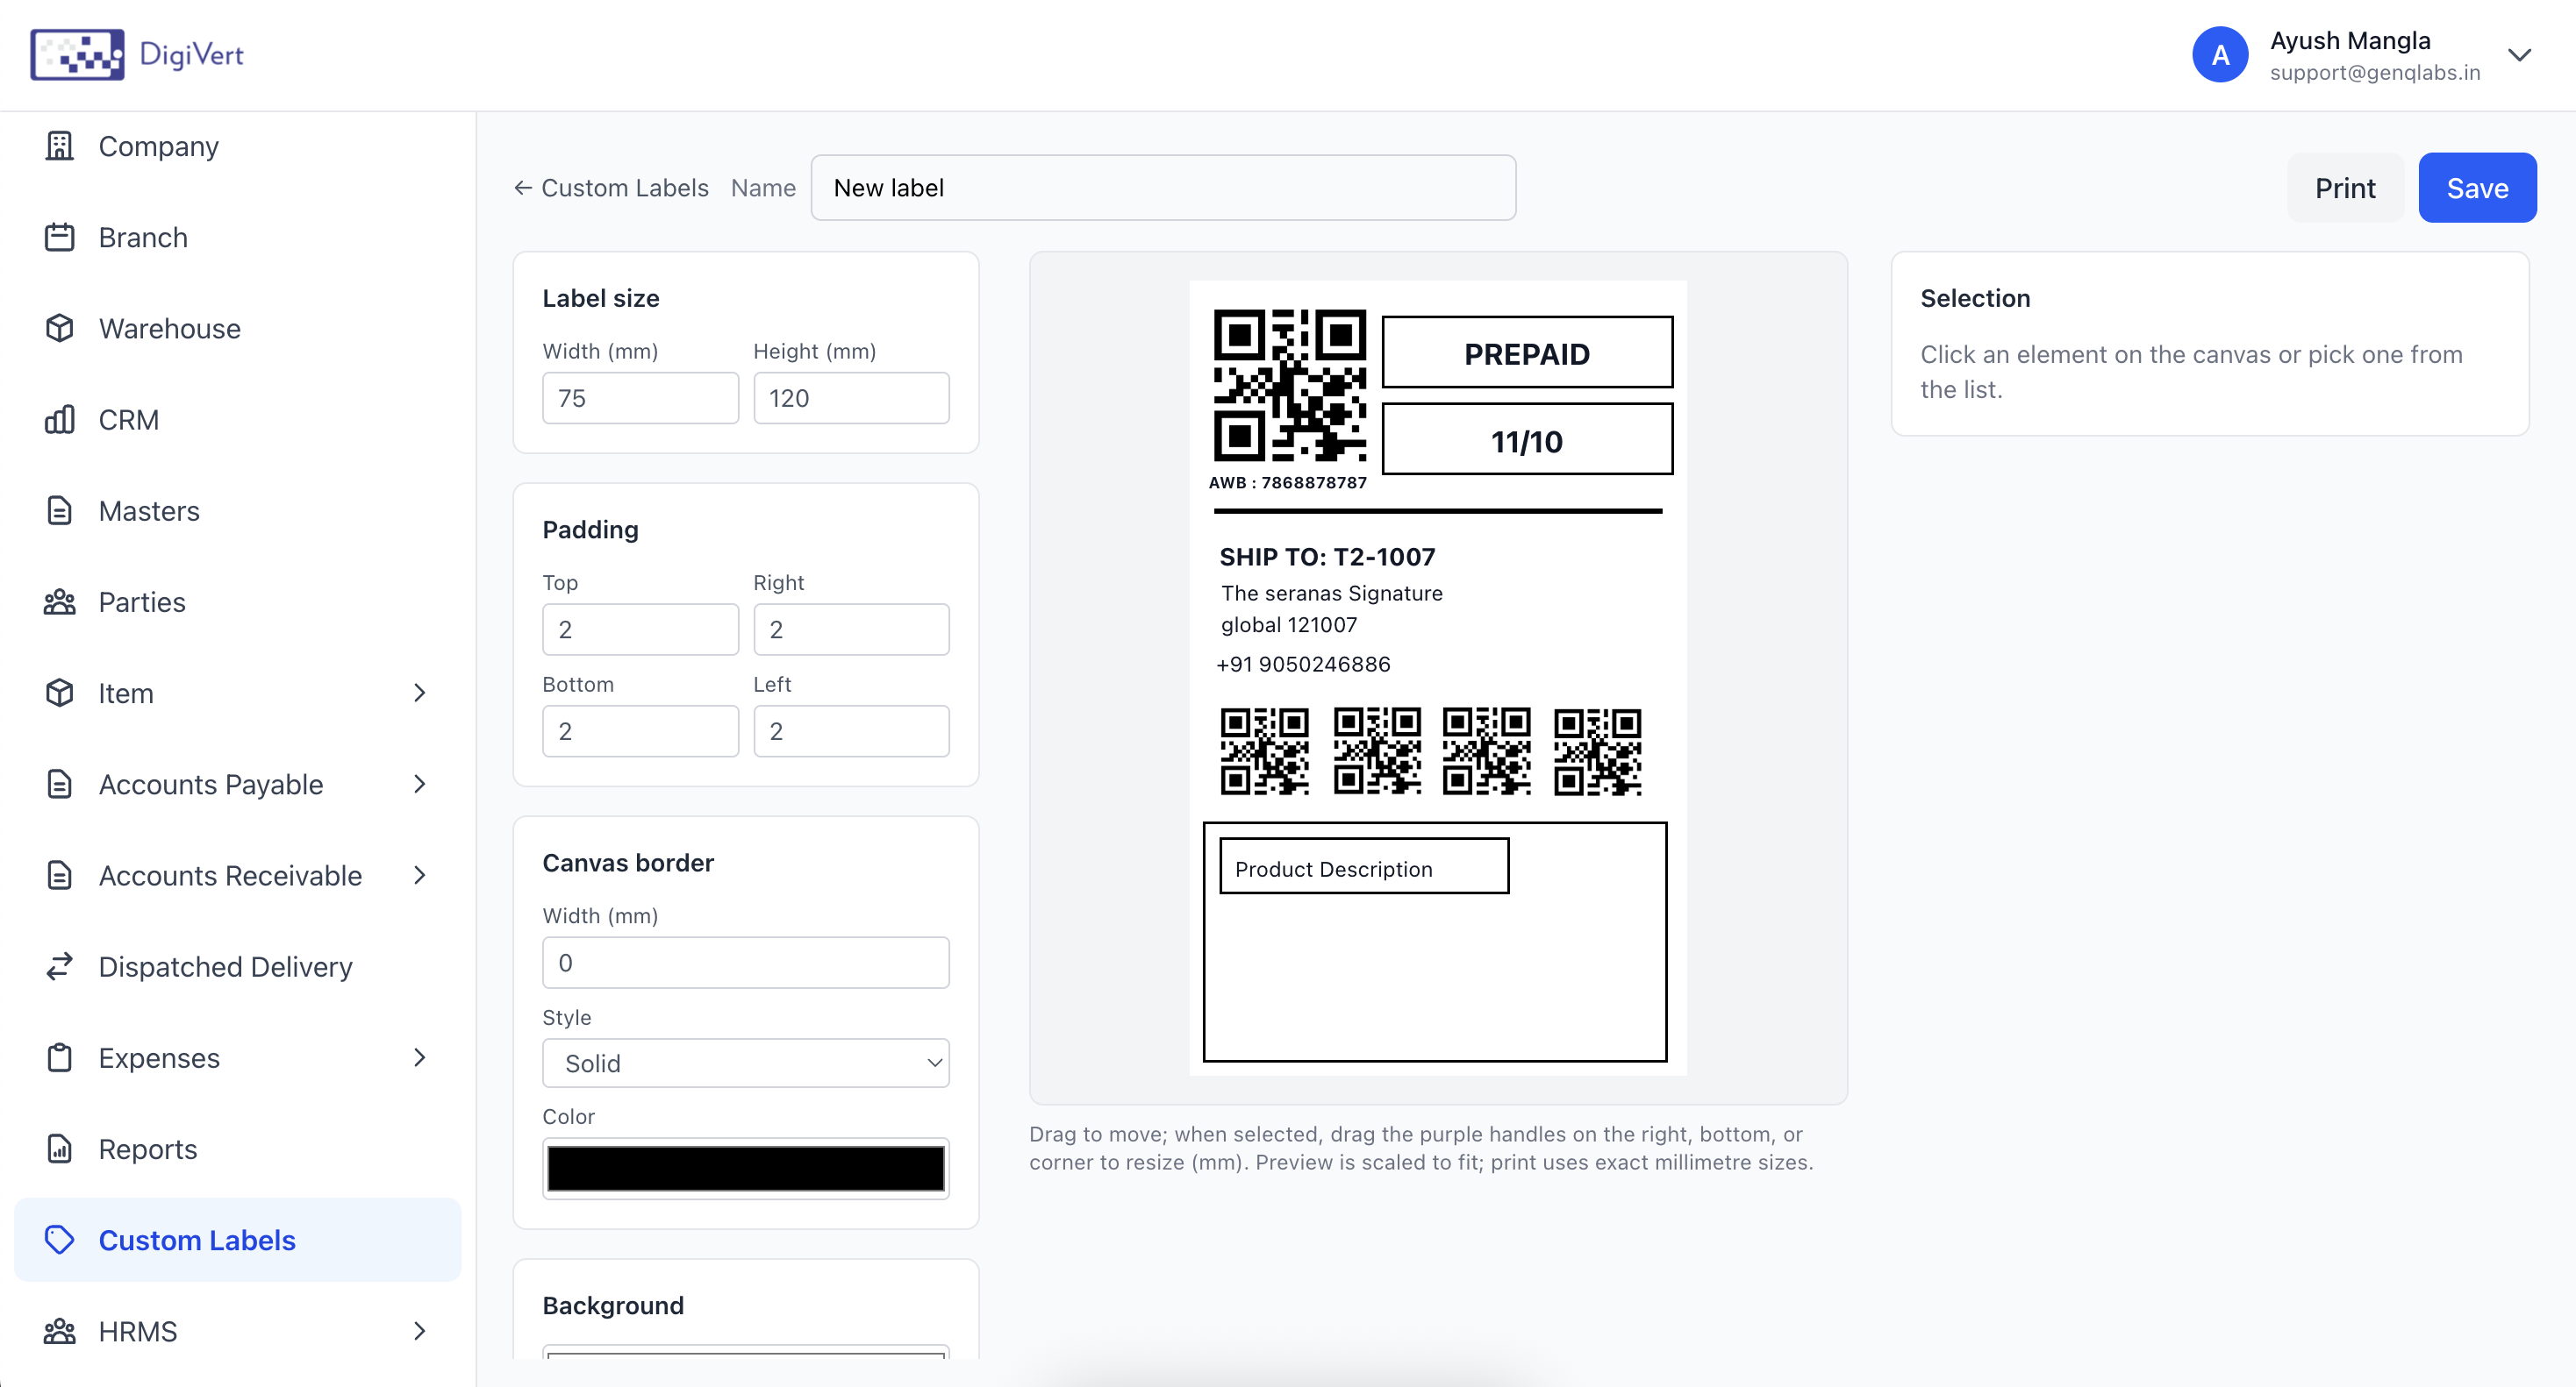The height and width of the screenshot is (1387, 2576).
Task: Click the Parties people icon
Action: (60, 601)
